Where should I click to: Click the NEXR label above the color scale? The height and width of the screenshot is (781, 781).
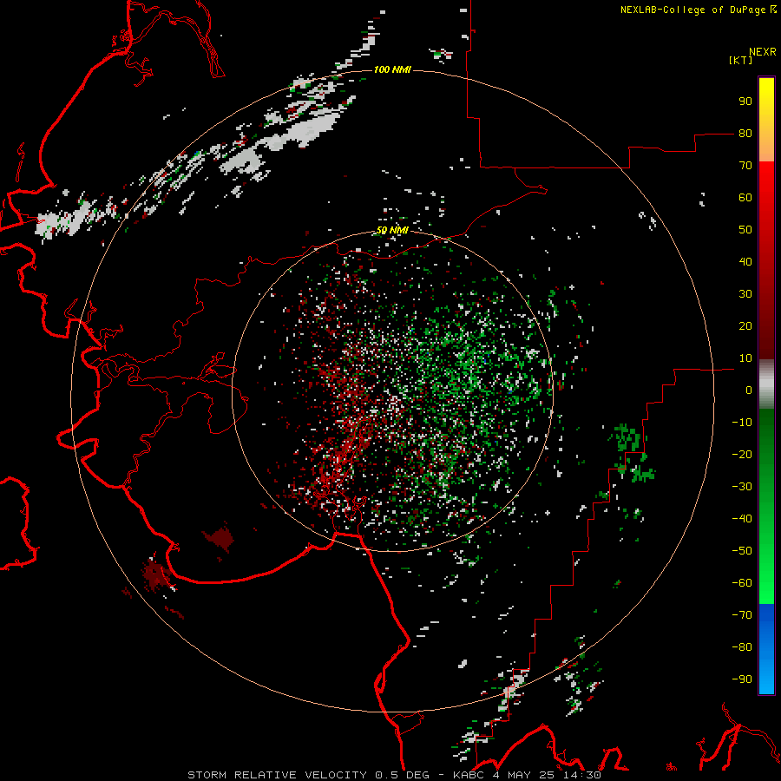tap(763, 52)
